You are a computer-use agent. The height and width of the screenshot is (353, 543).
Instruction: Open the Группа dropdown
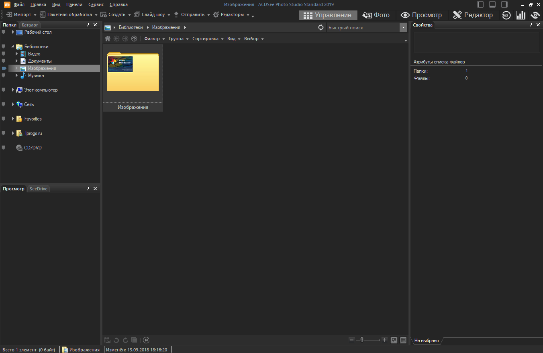[179, 39]
